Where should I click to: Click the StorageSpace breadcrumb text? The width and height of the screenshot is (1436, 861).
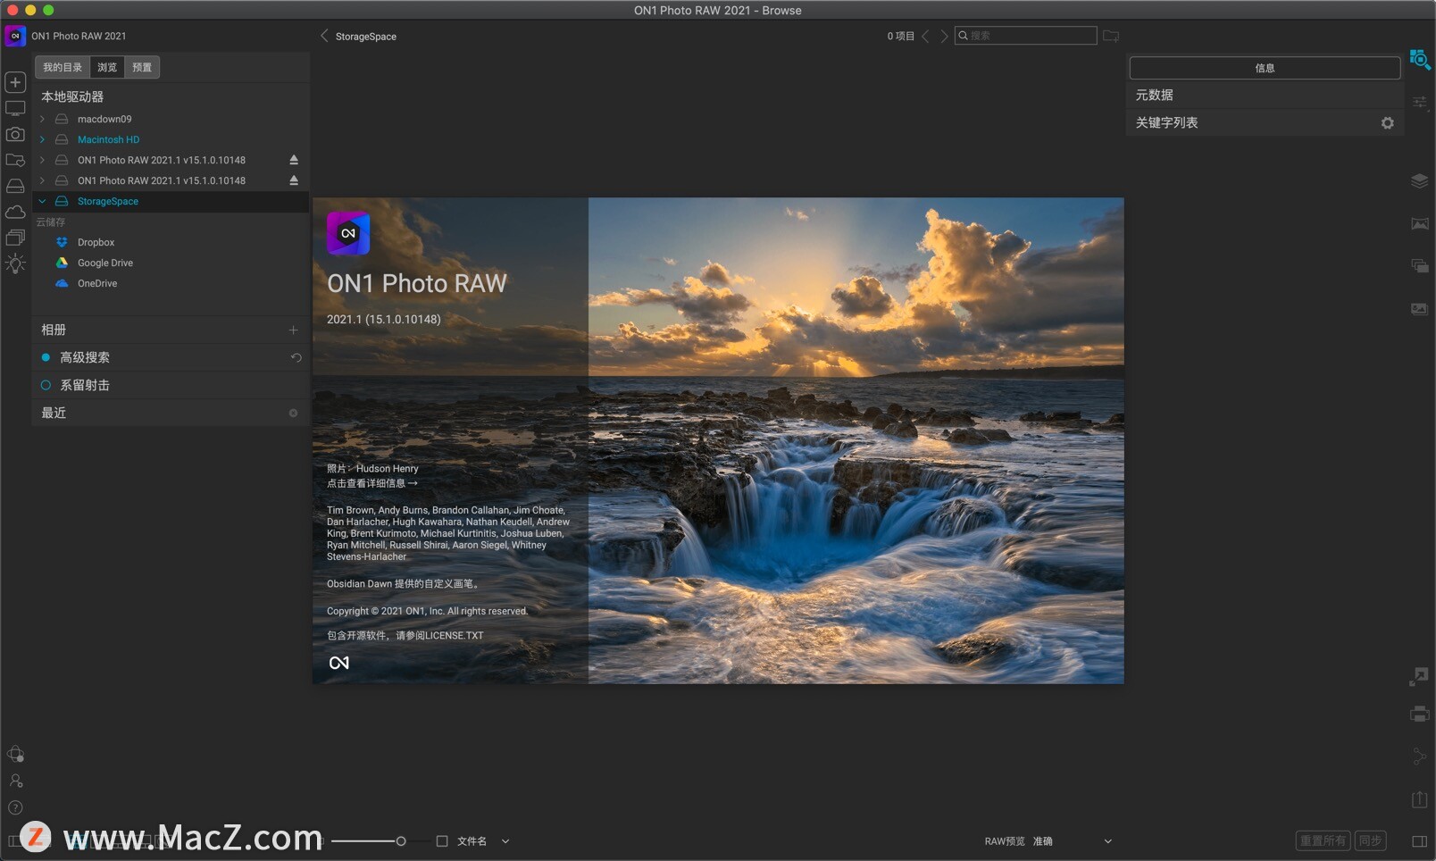(x=366, y=37)
